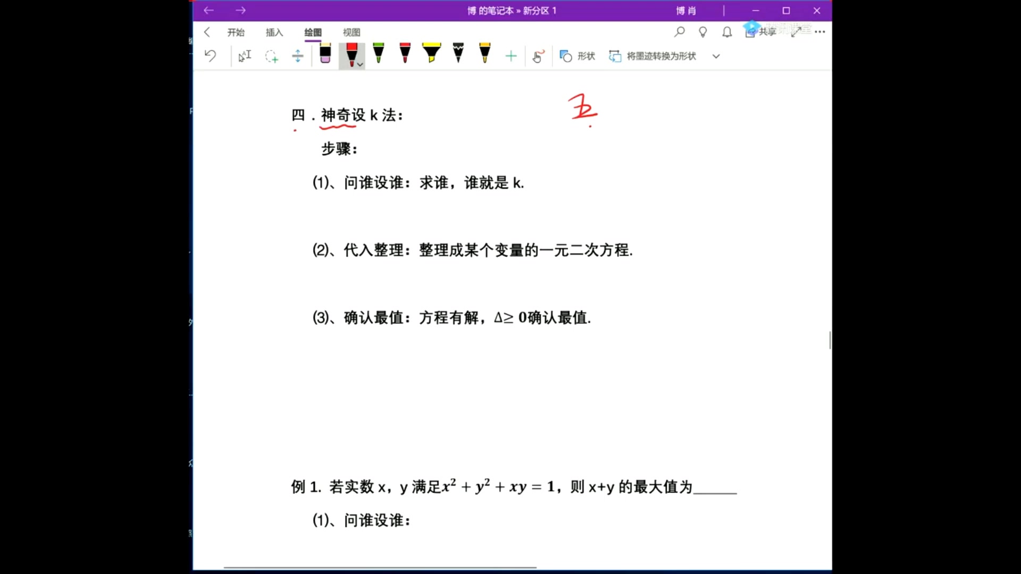Click the line (1)、问谁设谁：求谁，谁就是 k.
1021x574 pixels.
[x=418, y=183]
